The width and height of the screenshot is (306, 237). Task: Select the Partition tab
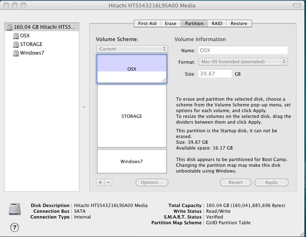tap(194, 23)
